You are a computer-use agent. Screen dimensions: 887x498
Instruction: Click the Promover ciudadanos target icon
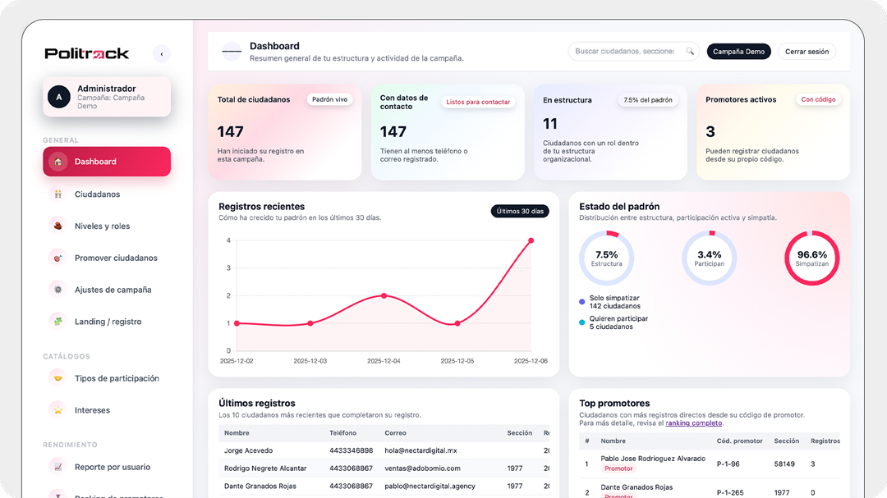pyautogui.click(x=57, y=258)
